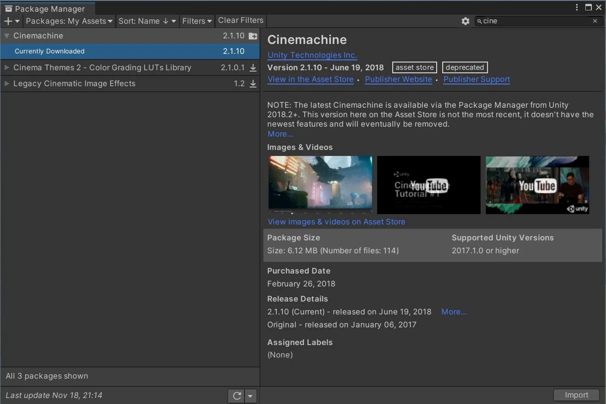
Task: Click the Cinemachine title heading
Action: coord(307,40)
